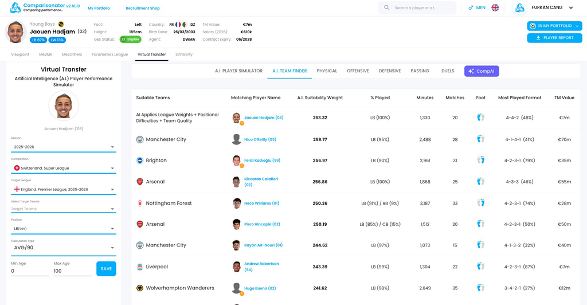587x305 pixels.
Task: Open the Season 2025-2026 dropdown
Action: 63,147
